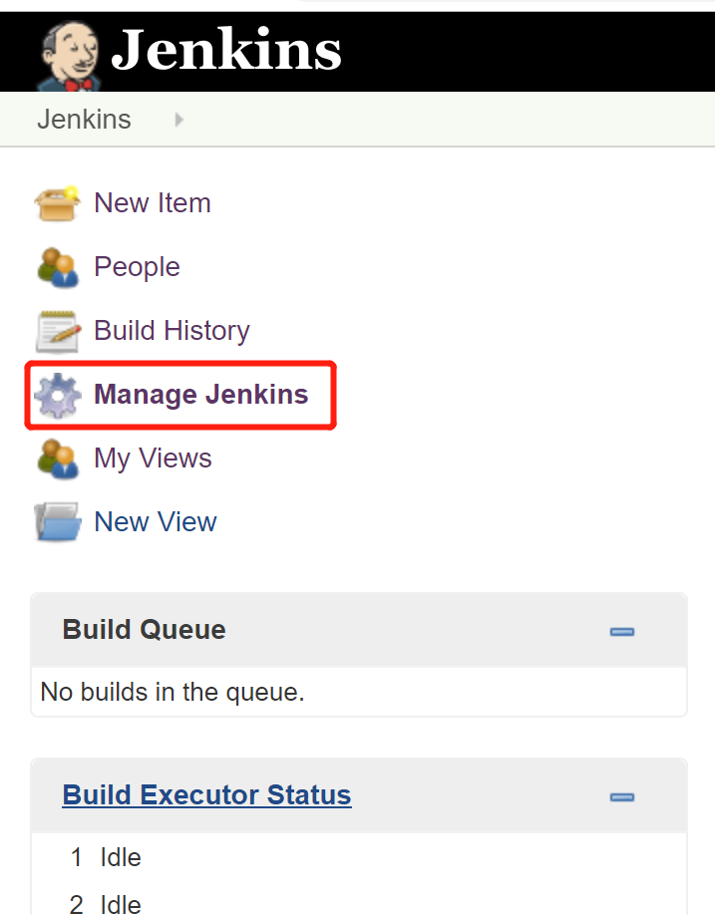Open the People link
The width and height of the screenshot is (715, 915).
(x=138, y=267)
